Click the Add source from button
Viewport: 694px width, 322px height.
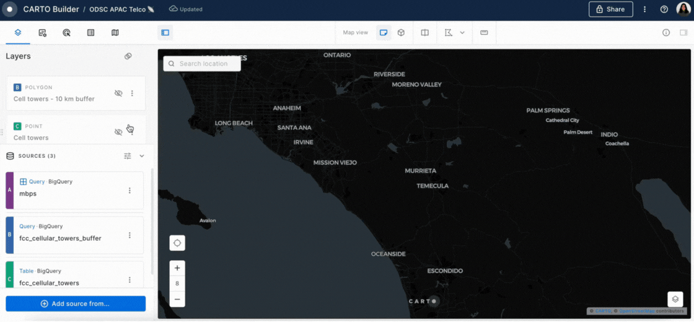76,304
